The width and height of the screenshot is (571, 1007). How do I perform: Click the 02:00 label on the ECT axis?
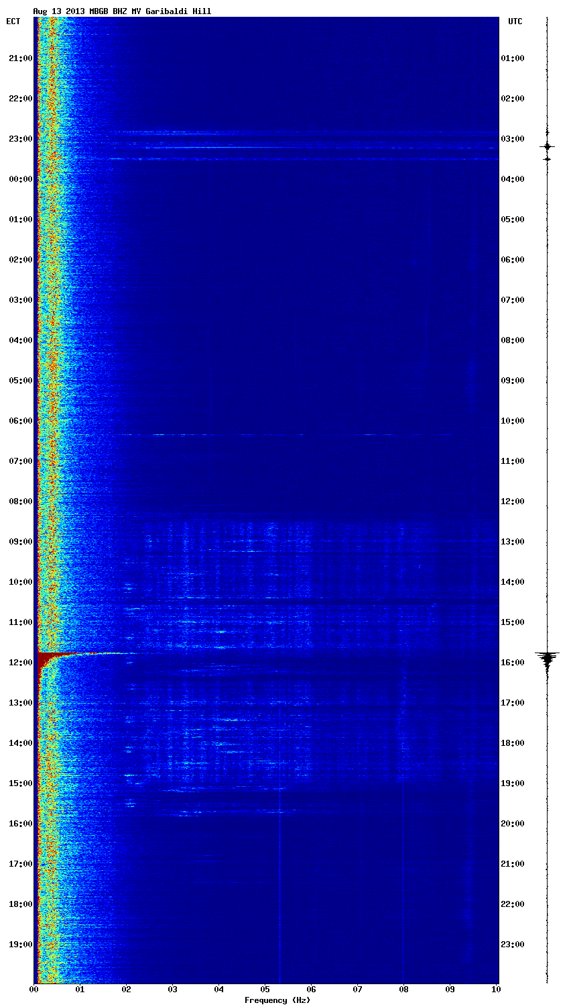(20, 260)
